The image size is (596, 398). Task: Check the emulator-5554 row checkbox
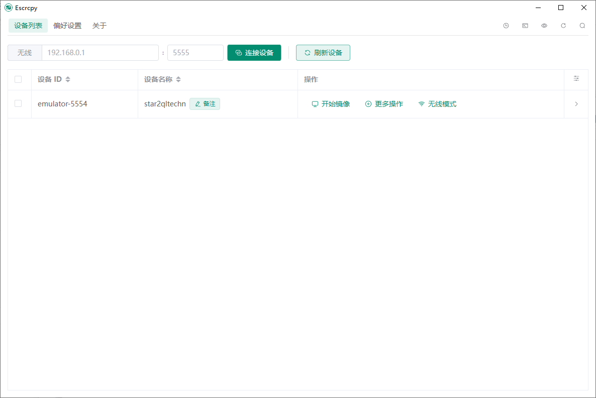(x=18, y=104)
